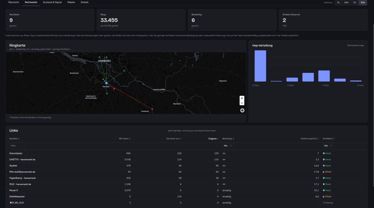374x208 pixels.
Task: Open the Zustand & Signal tab
Action: pos(52,2)
